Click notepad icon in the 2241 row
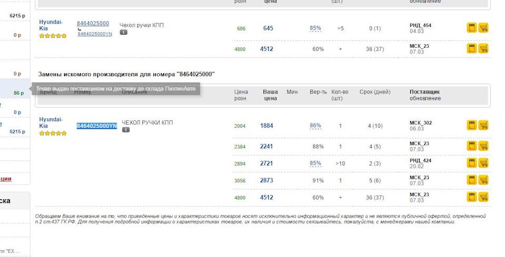This screenshot has width=505, height=257. coord(471,146)
